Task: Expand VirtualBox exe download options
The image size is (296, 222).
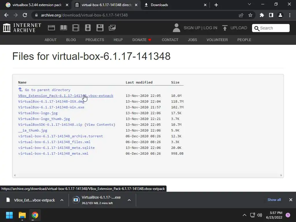Action: click(129, 200)
